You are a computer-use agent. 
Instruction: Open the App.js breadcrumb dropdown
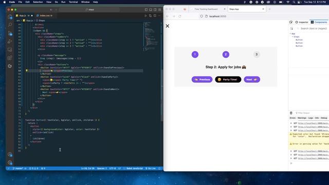[28, 21]
